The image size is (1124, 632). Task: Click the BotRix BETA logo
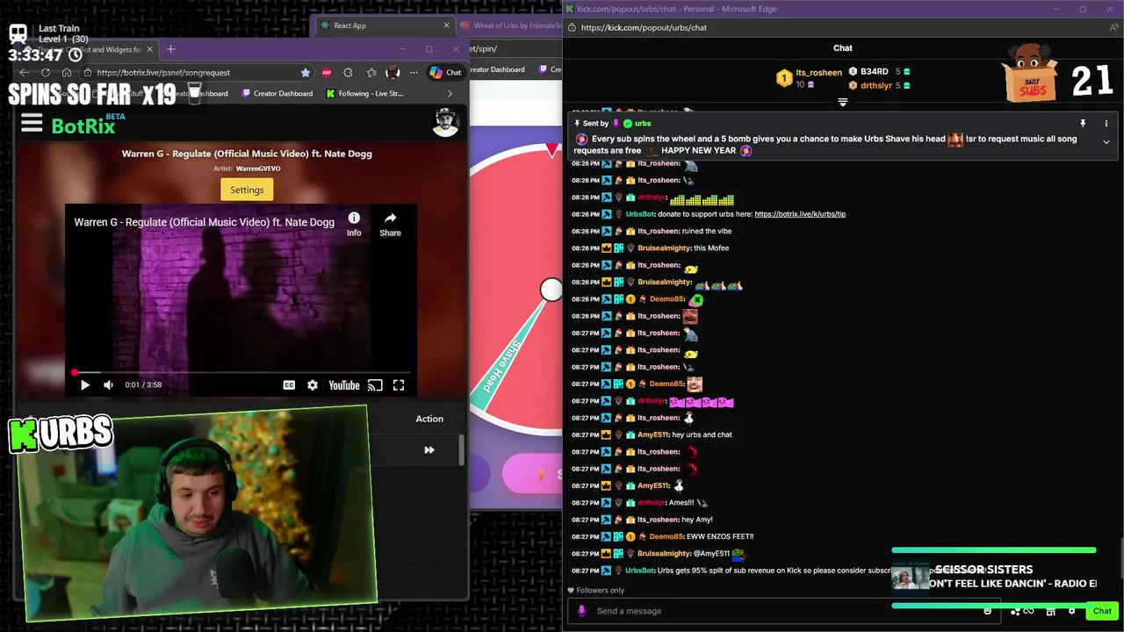[x=88, y=125]
